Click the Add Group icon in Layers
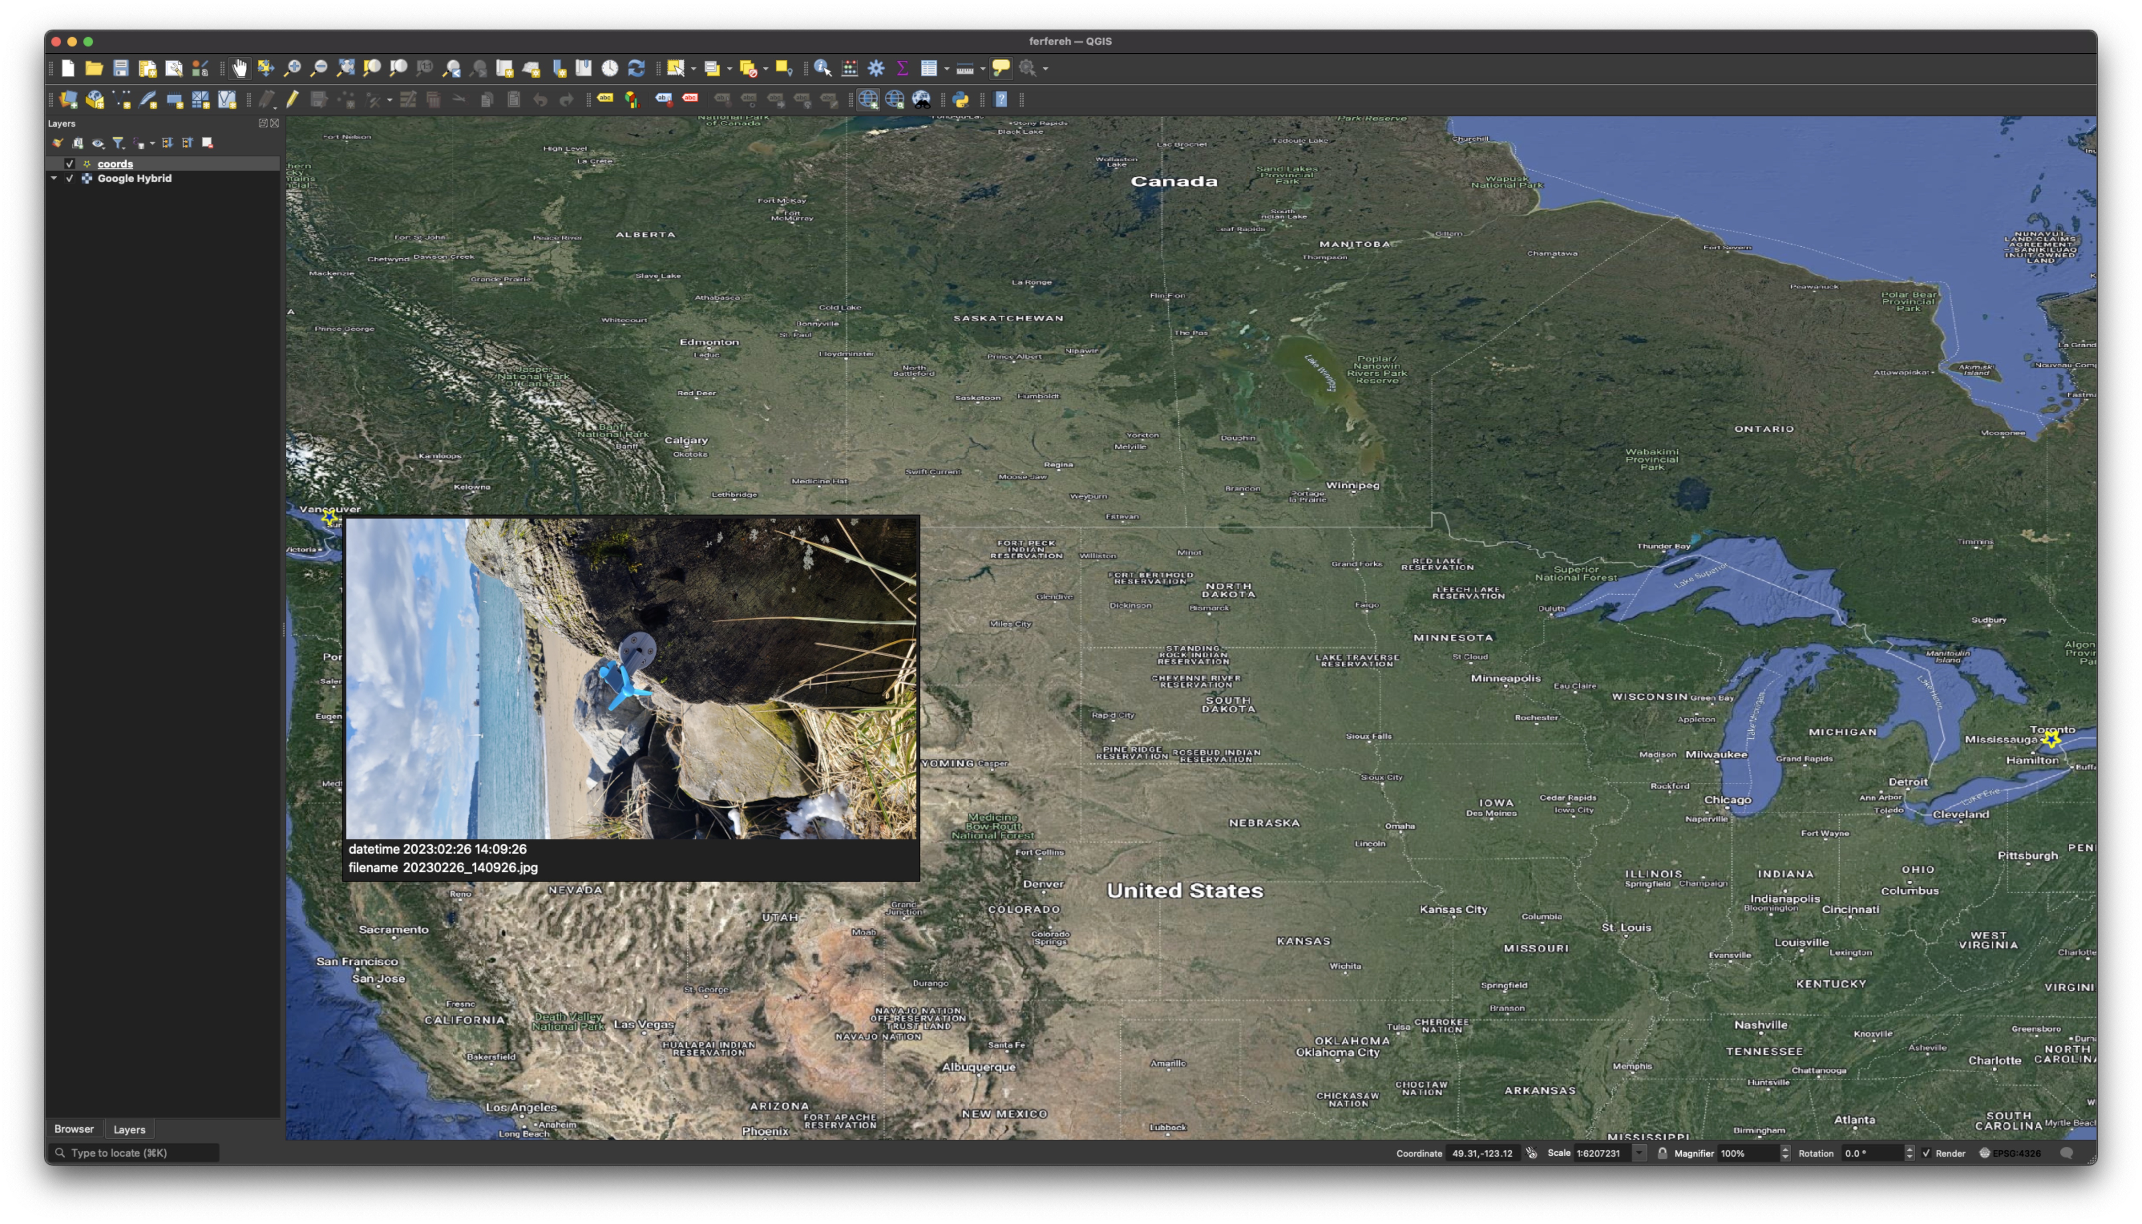2142x1224 pixels. coord(77,144)
